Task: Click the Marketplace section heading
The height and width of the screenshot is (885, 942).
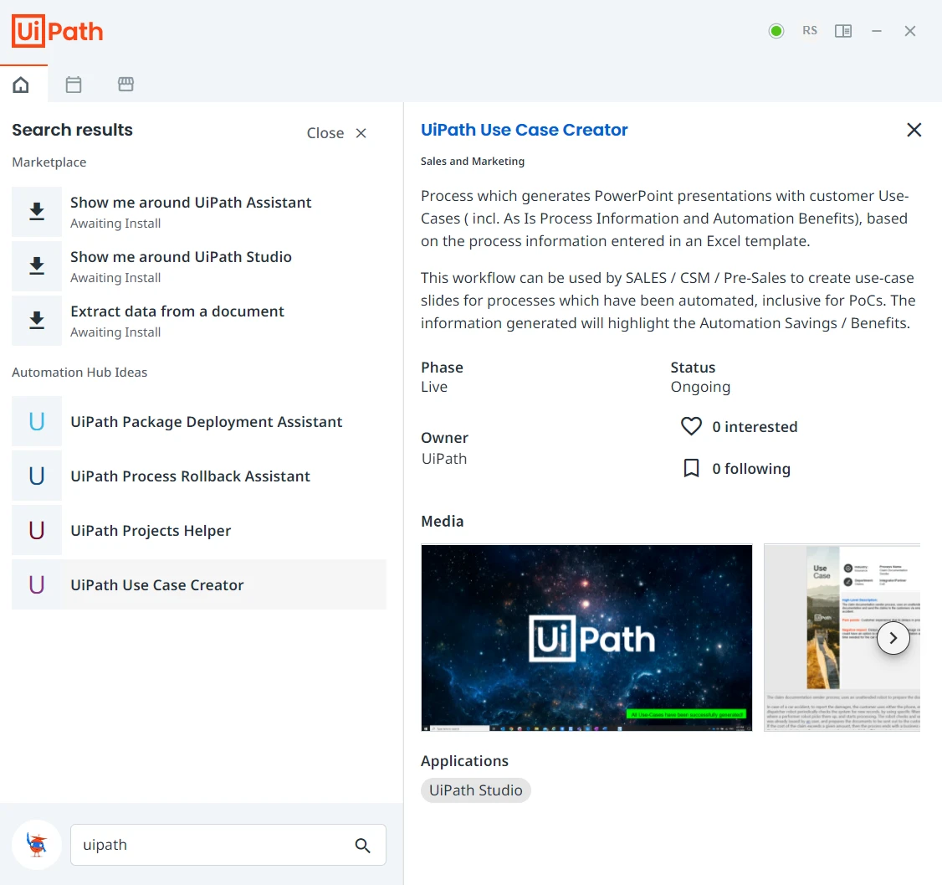Action: pos(49,162)
